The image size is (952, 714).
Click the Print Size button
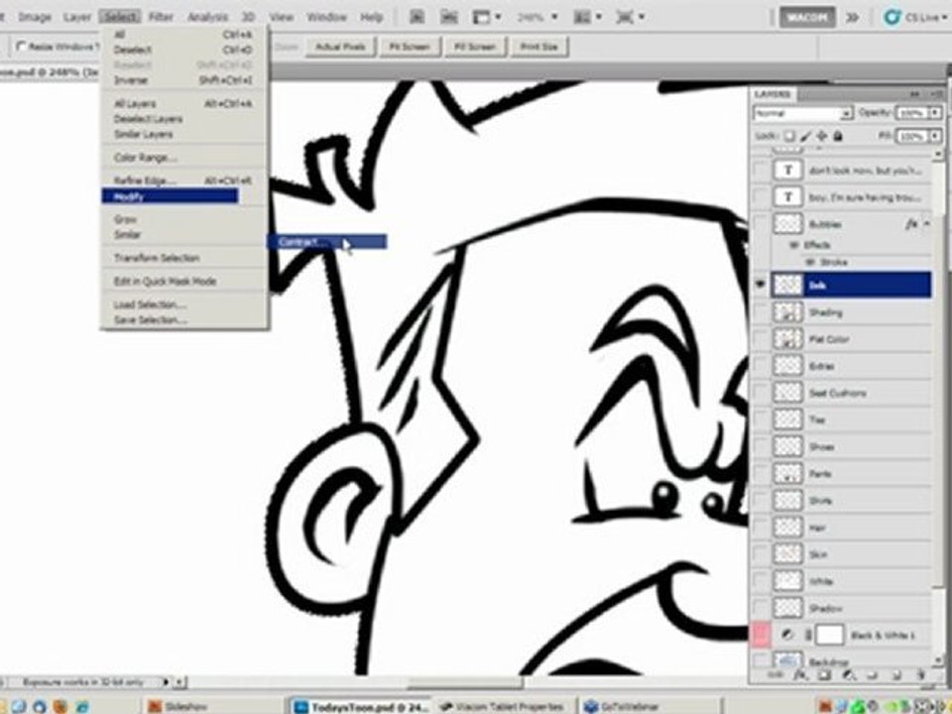click(539, 47)
